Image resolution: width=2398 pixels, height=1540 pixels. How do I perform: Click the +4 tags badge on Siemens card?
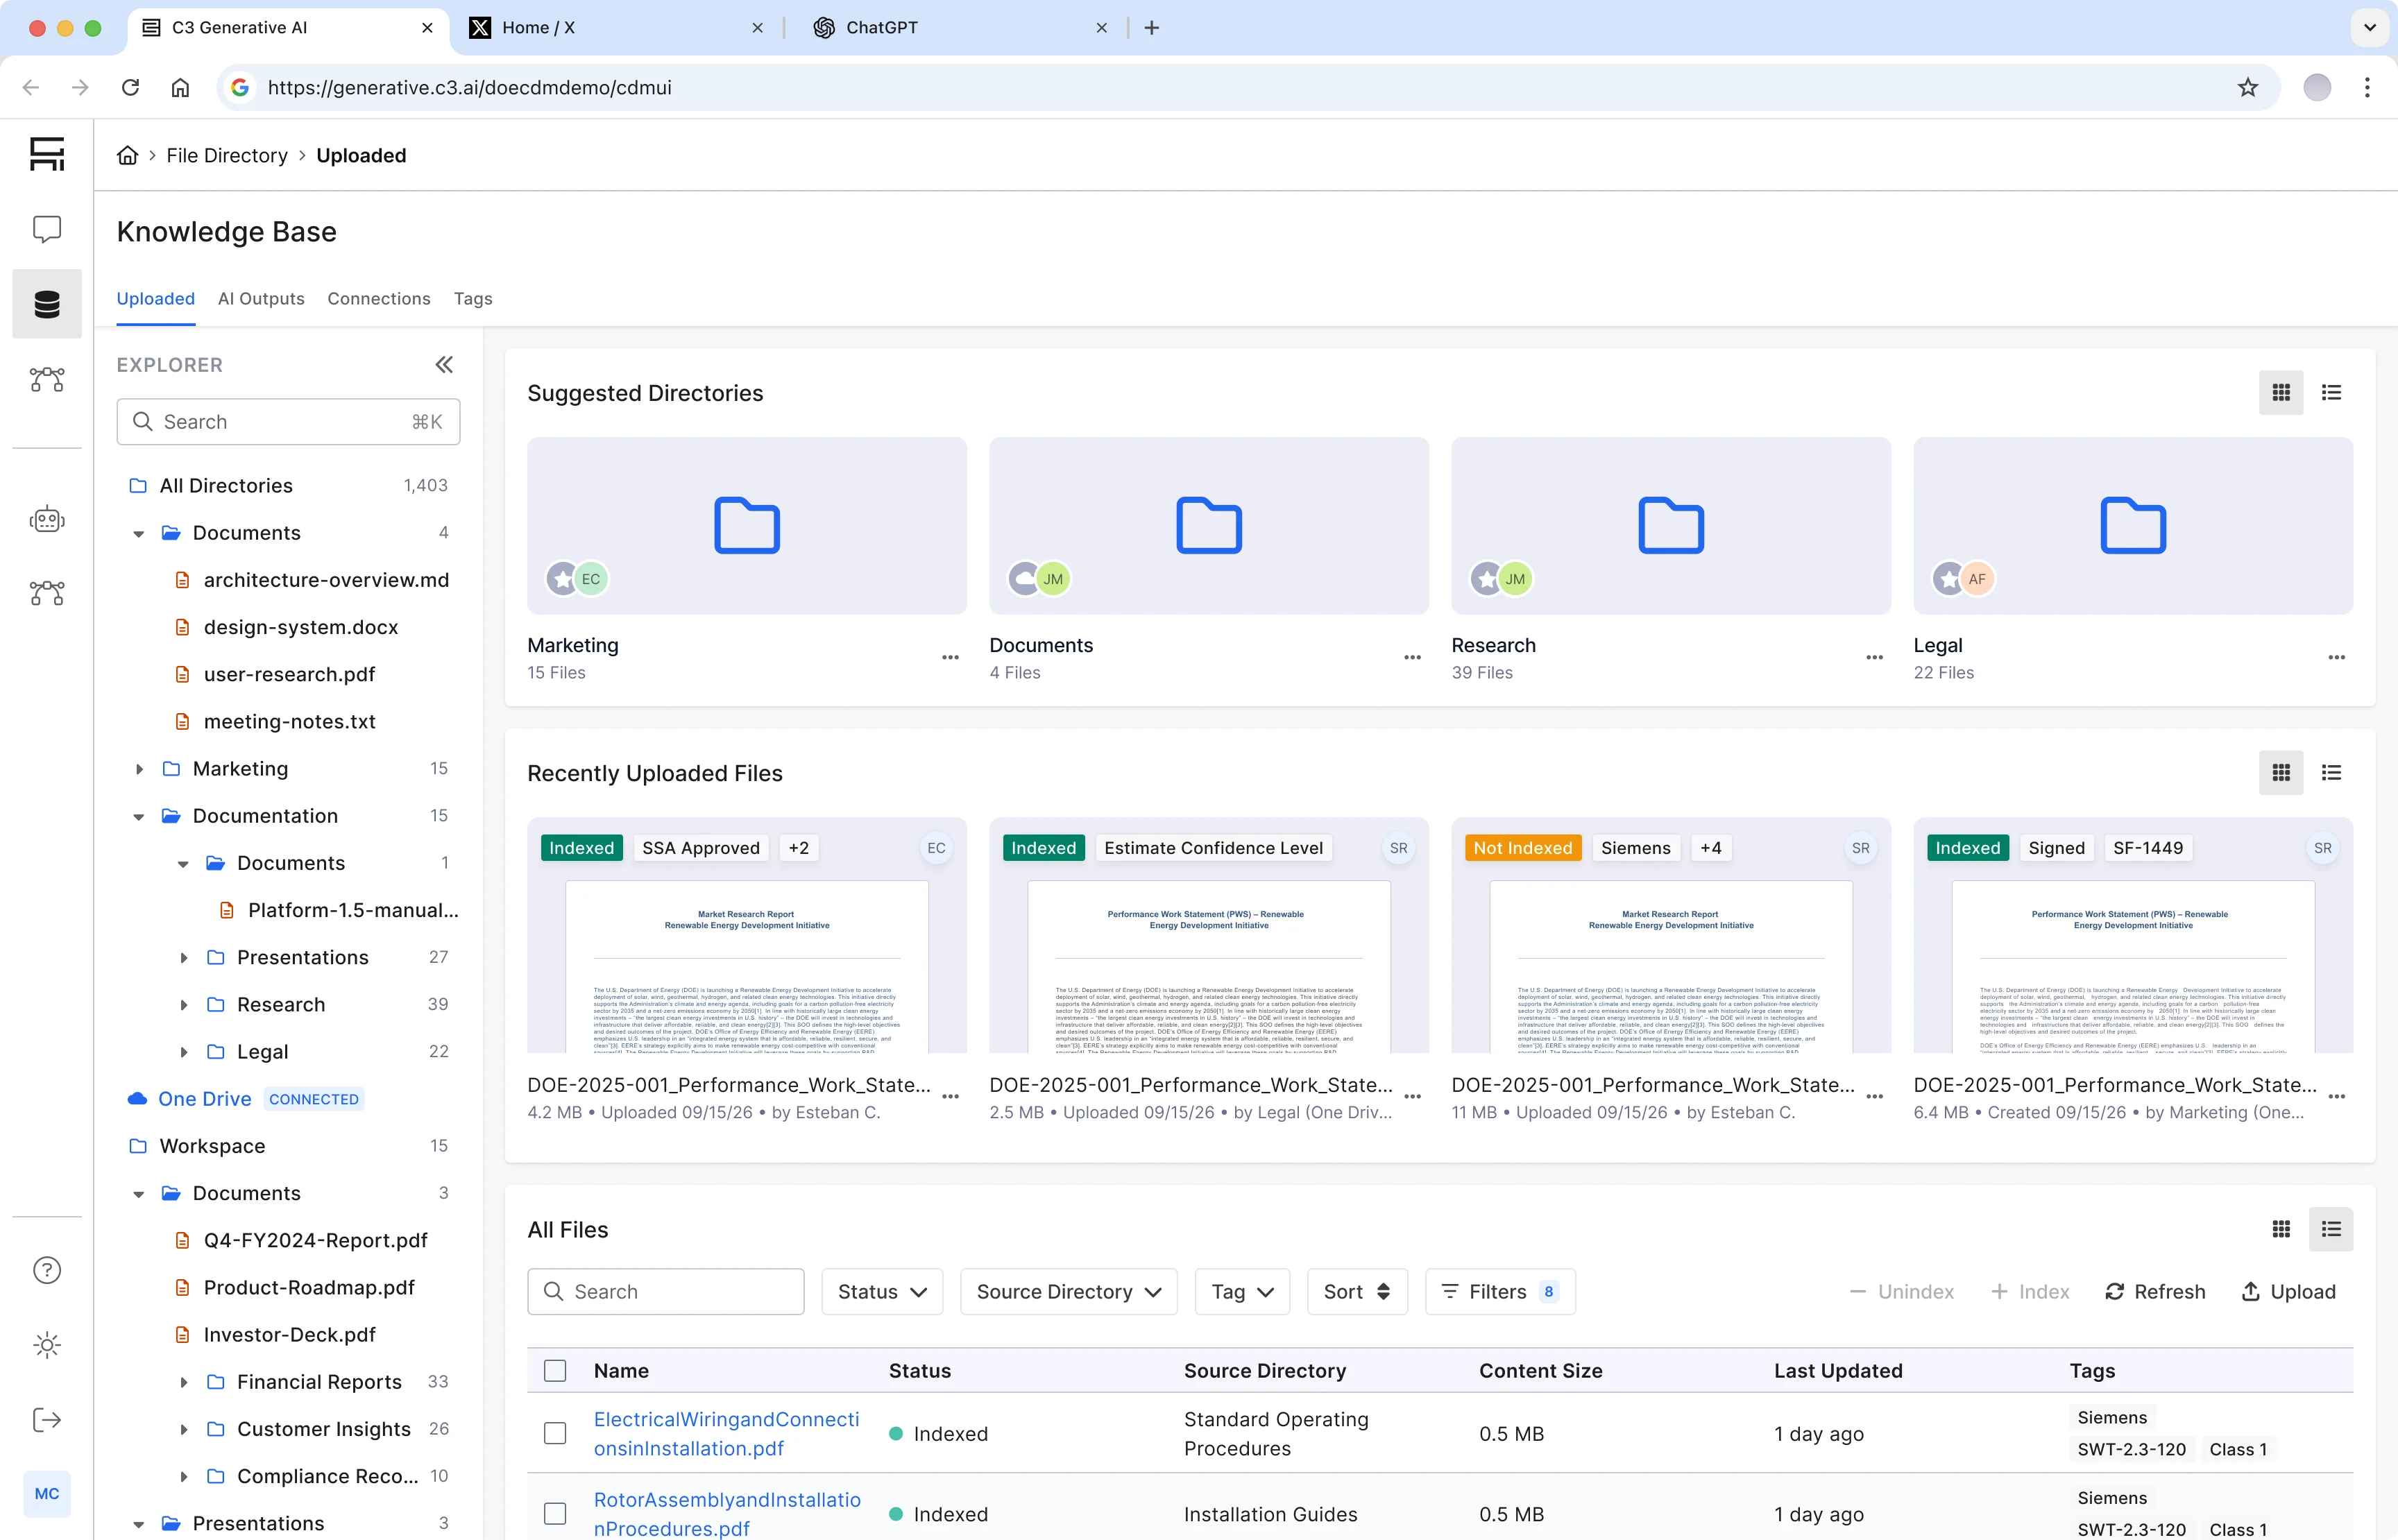click(1711, 848)
